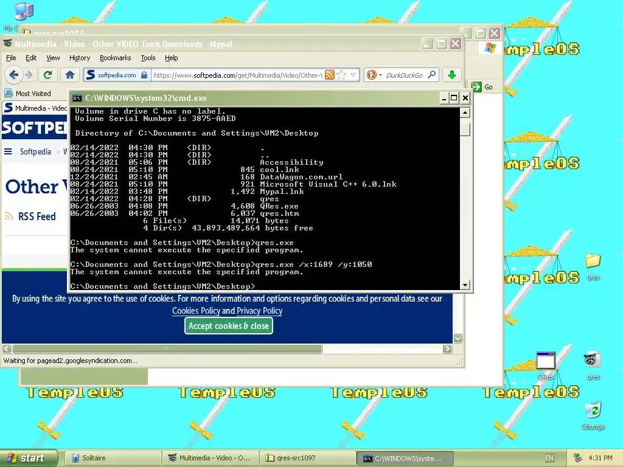Click browser vertical scrollbar down arrow

pos(458,338)
